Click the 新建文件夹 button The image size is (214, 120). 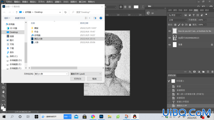20,18
